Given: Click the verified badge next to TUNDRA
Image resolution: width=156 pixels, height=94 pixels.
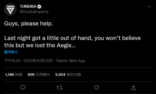Looking at the screenshot, I should pyautogui.click(x=39, y=7).
